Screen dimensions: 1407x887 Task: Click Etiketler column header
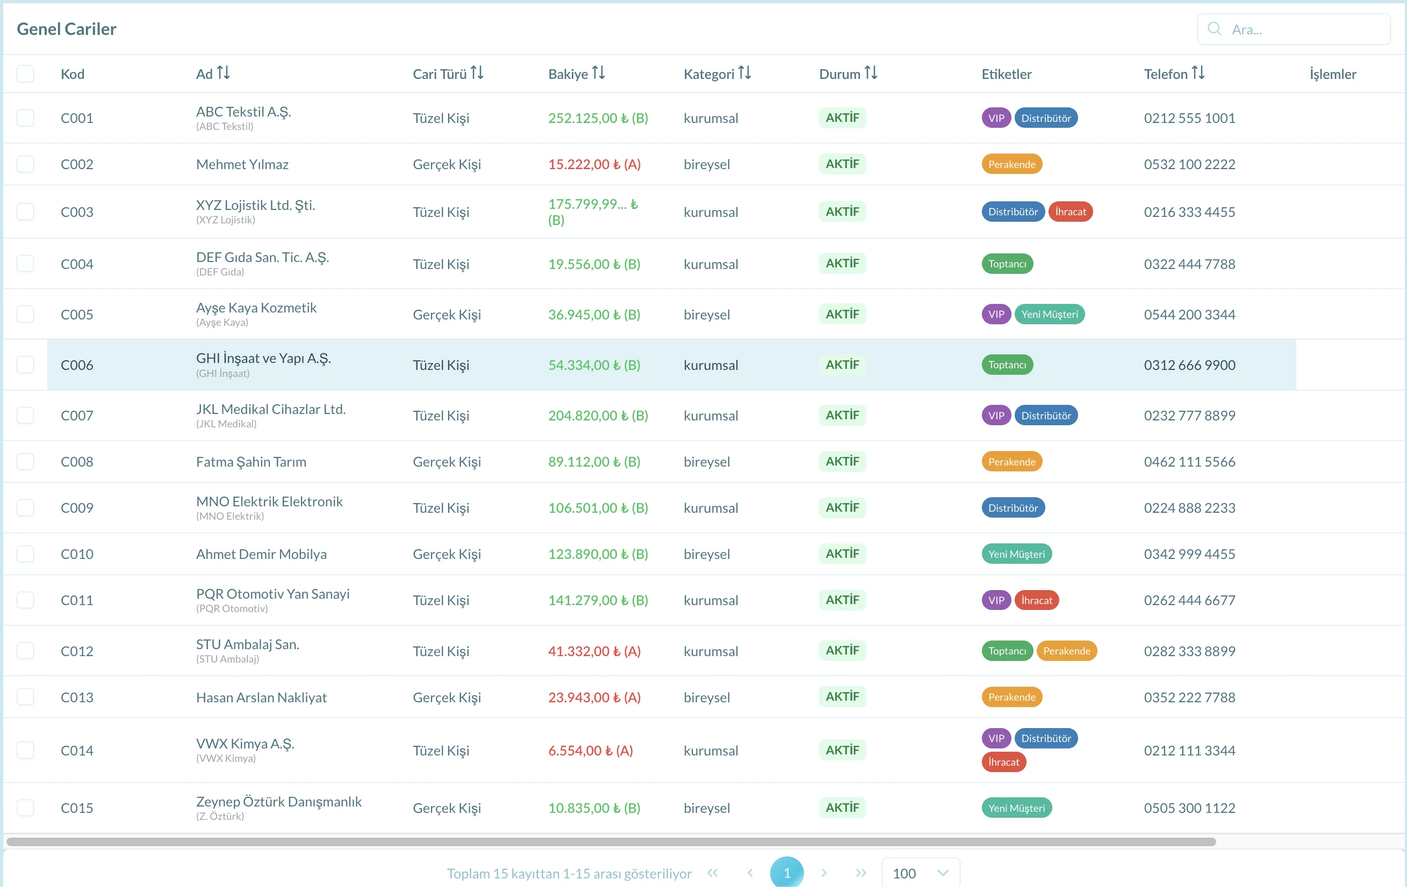click(1006, 74)
